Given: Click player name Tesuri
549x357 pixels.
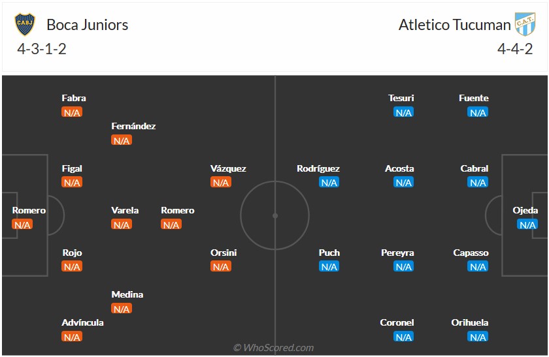Looking at the screenshot, I should (x=401, y=98).
